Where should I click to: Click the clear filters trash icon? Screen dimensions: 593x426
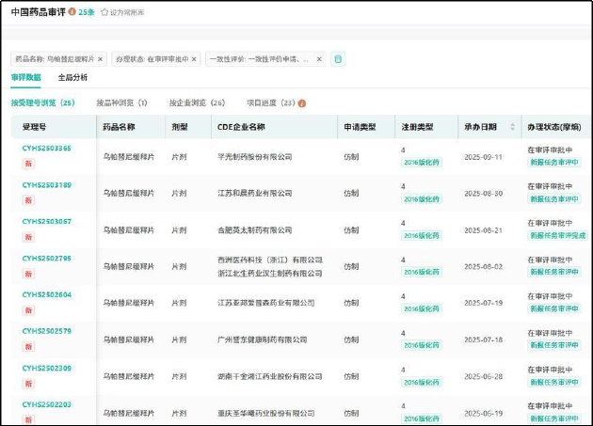338,59
